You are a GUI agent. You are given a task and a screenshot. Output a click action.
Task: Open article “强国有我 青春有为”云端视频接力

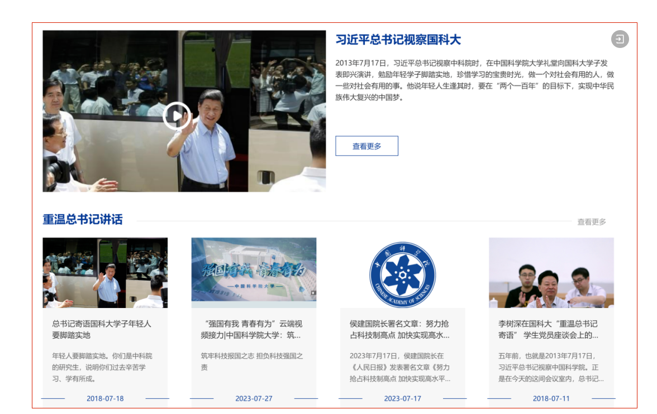(251, 329)
